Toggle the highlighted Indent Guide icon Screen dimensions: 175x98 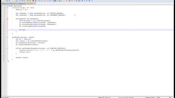point(55,1)
